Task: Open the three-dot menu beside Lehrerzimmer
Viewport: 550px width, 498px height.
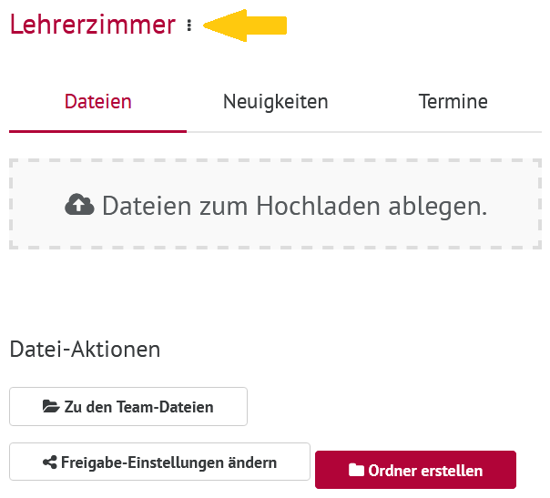Action: [189, 25]
